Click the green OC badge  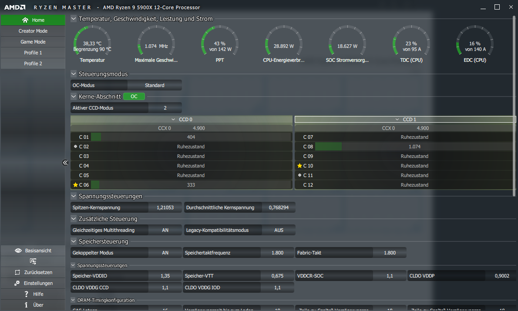134,97
